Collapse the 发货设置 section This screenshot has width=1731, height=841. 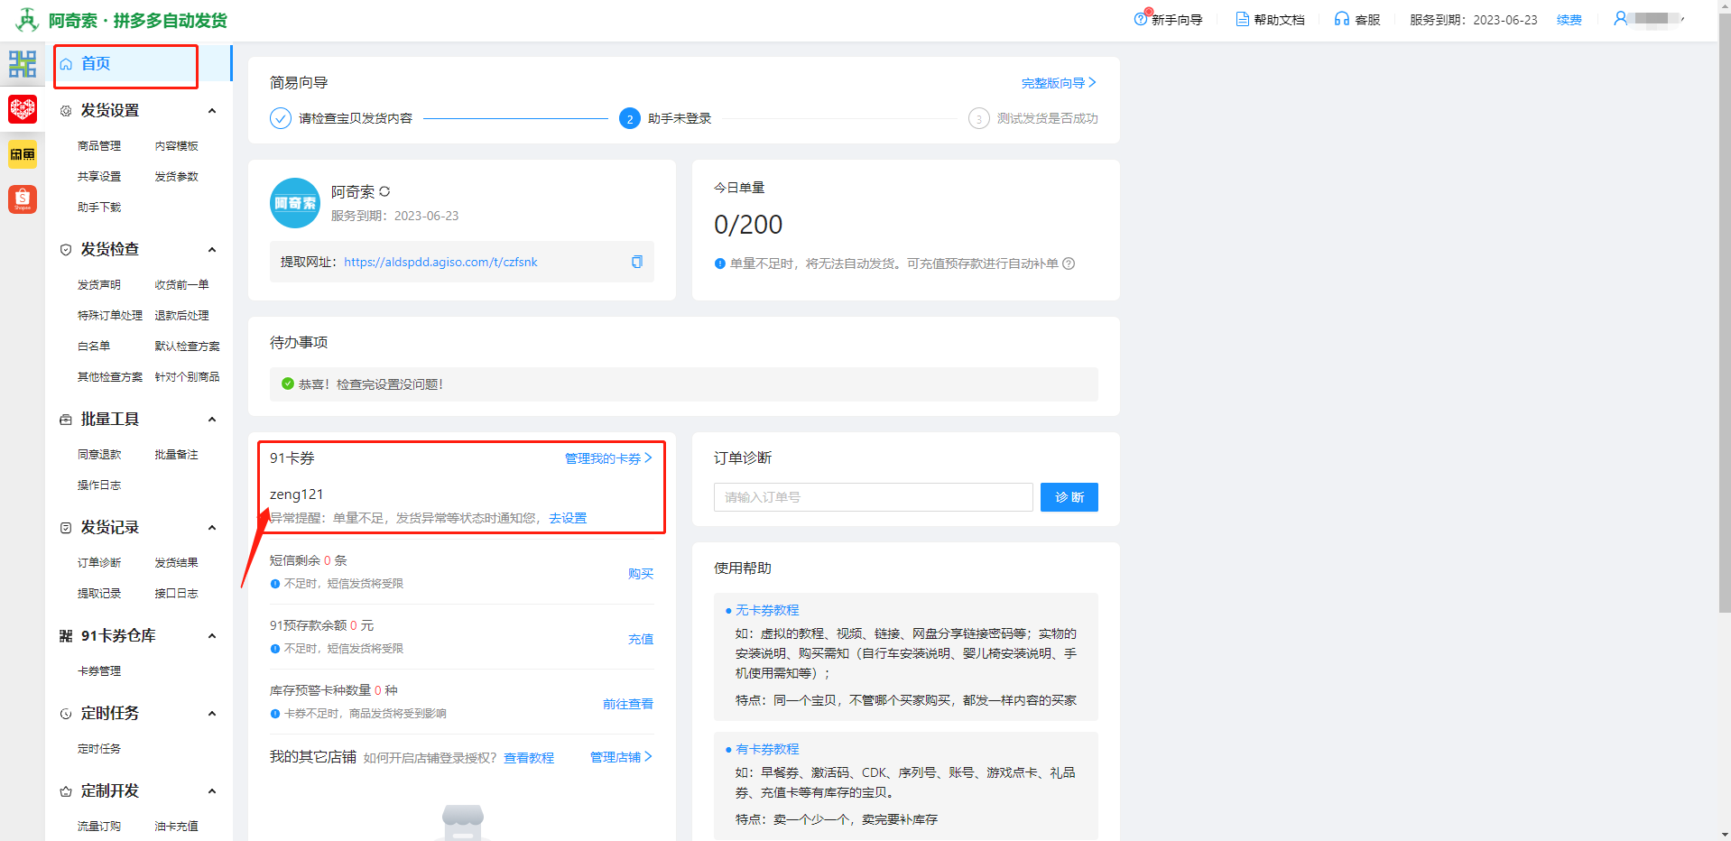click(x=212, y=110)
